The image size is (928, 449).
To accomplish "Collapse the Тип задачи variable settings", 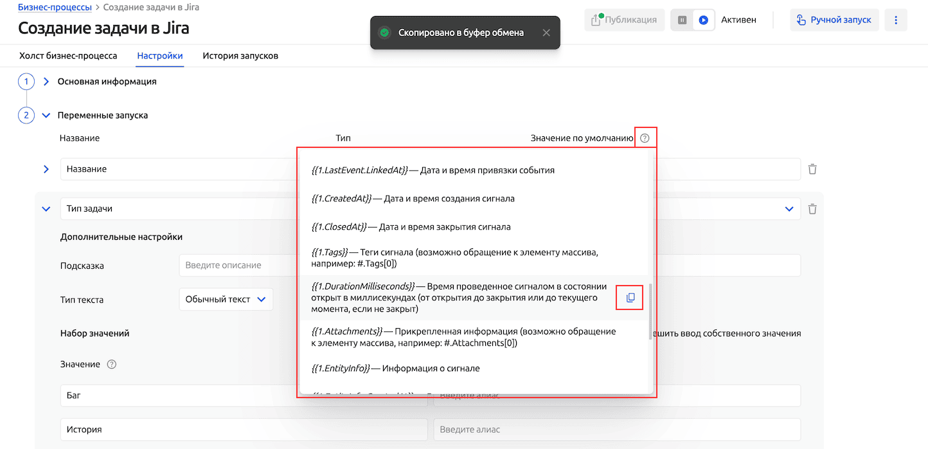I will coord(46,209).
